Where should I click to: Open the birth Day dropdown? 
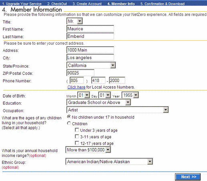[105, 95]
